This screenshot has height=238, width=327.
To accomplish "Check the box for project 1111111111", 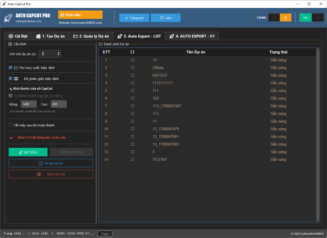I will (x=132, y=83).
